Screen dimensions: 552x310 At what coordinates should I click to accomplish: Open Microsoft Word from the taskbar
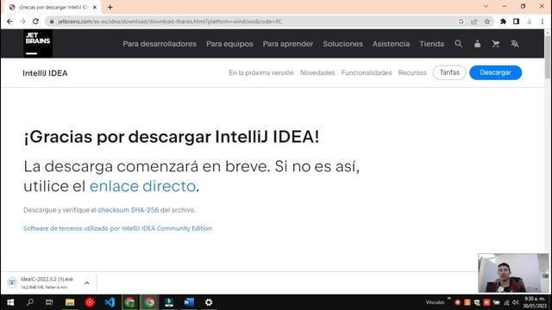tap(189, 302)
